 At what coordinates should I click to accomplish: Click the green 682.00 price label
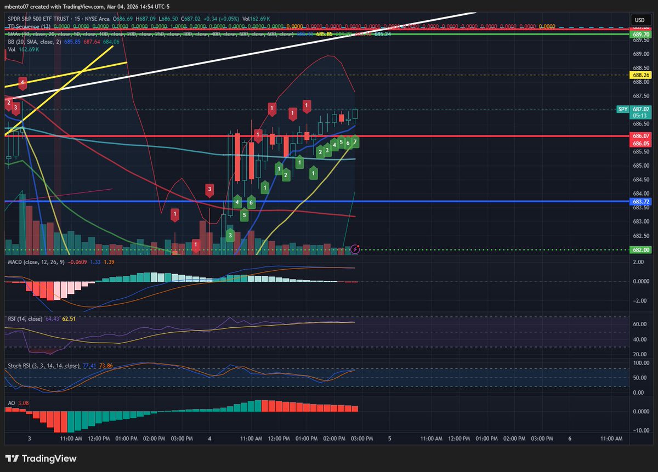(641, 250)
